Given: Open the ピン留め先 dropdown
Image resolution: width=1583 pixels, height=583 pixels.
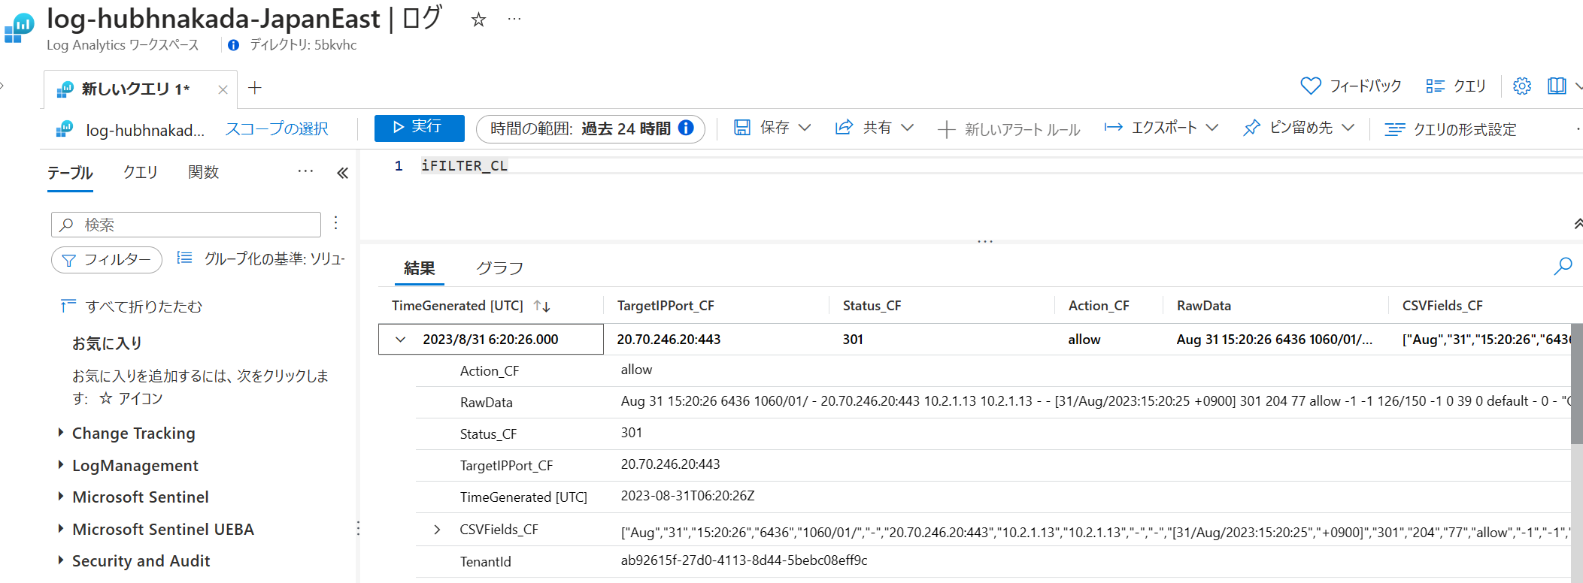Looking at the screenshot, I should point(1299,128).
